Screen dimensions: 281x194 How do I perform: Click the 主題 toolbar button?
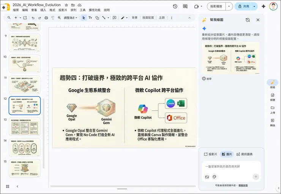pyautogui.click(x=162, y=18)
